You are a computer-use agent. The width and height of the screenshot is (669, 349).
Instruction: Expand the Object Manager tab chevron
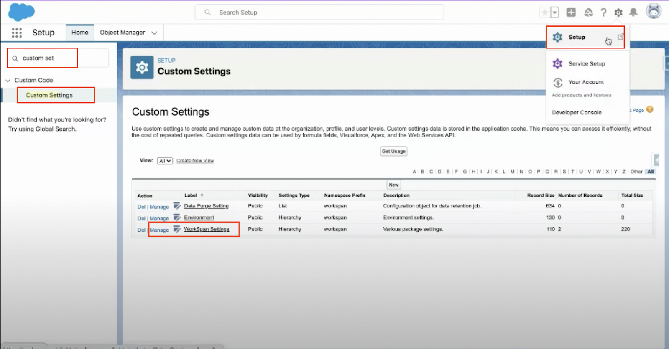click(154, 33)
